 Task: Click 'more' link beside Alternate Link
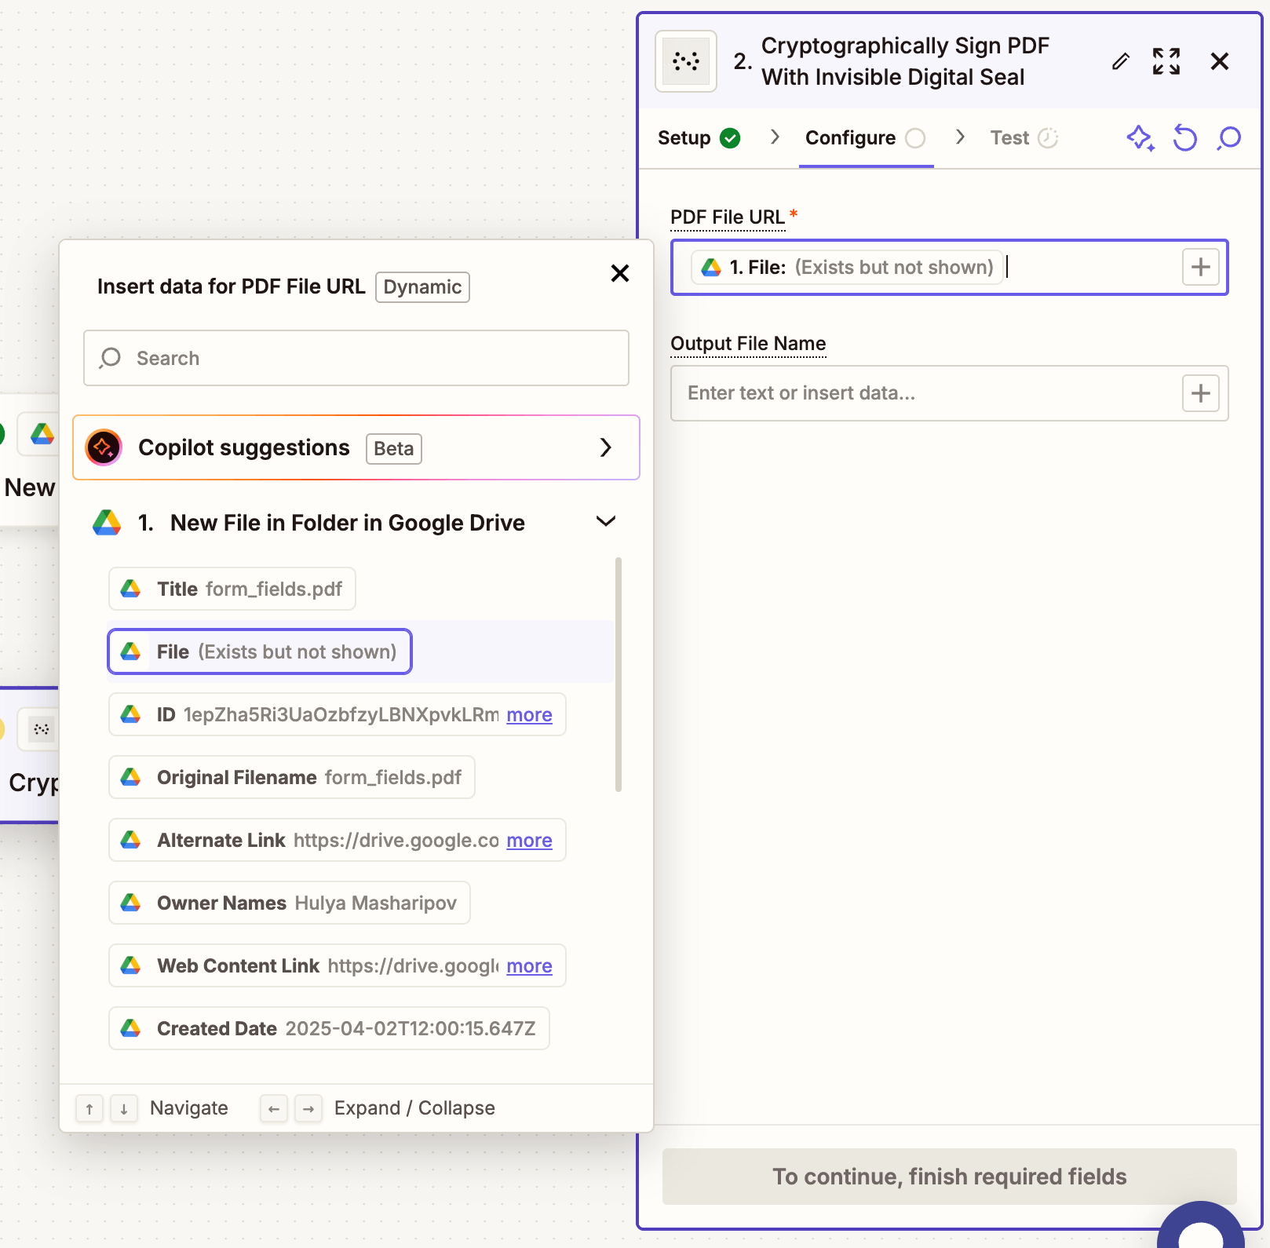(x=529, y=841)
